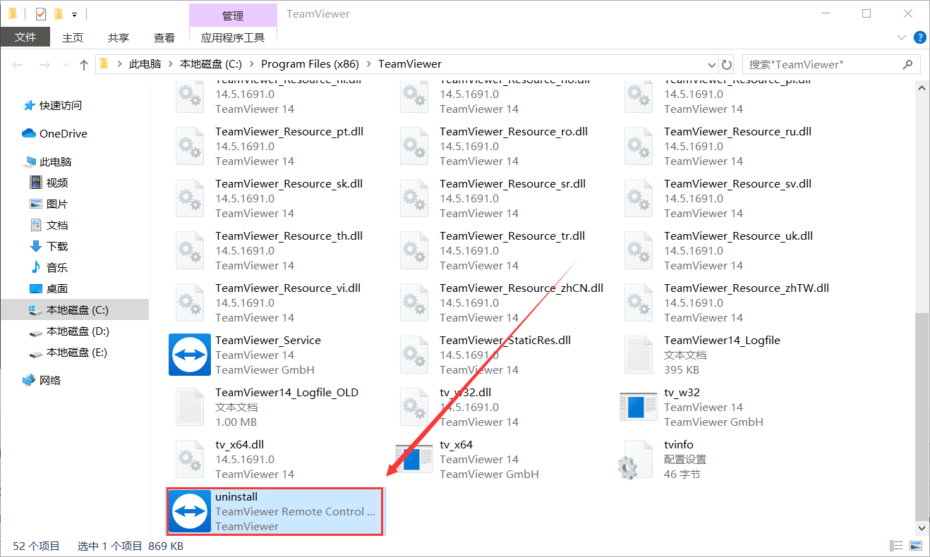Click the scrollbar up arrow in file list
This screenshot has width=930, height=557.
920,88
